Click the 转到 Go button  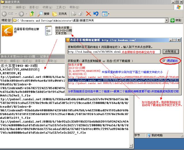coord(176,20)
